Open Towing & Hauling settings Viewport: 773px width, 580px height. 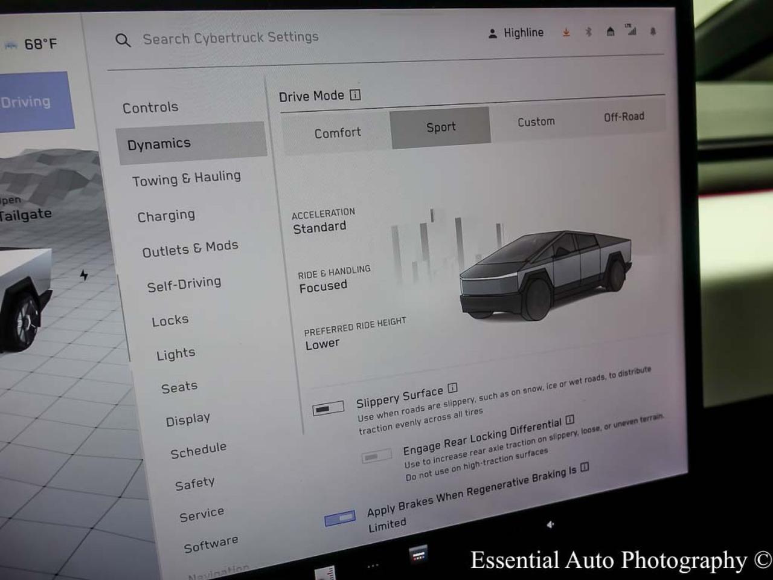pyautogui.click(x=186, y=179)
